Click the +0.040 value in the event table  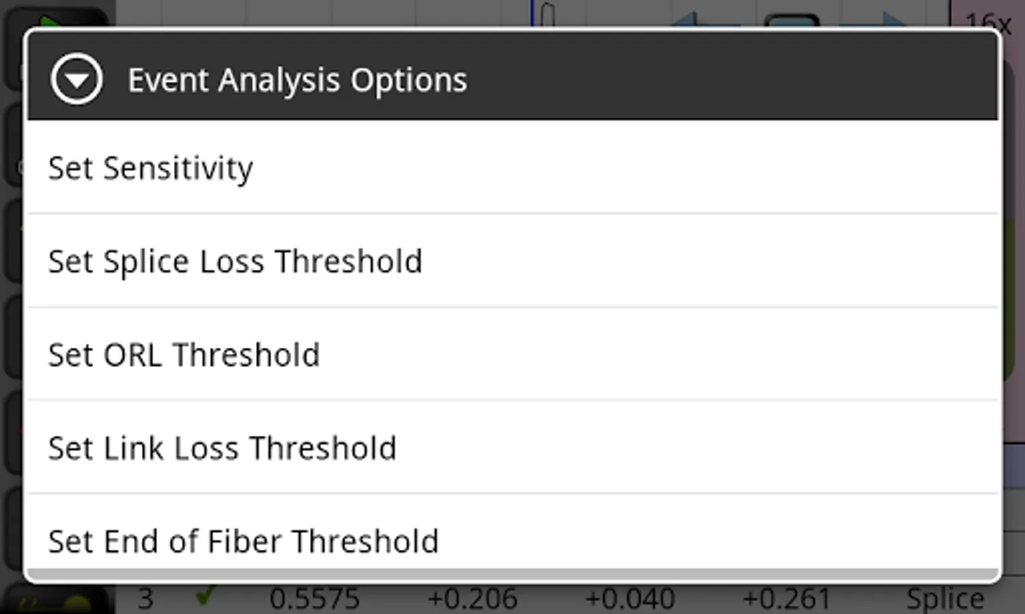click(x=630, y=599)
